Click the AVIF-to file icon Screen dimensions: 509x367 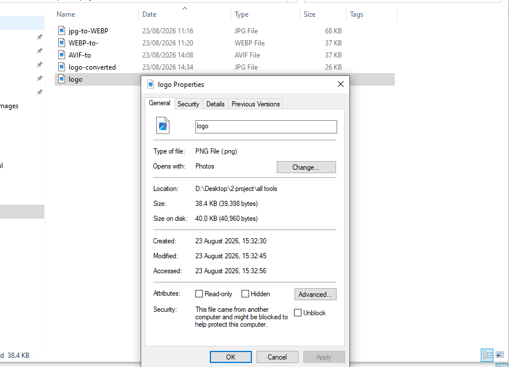click(62, 55)
